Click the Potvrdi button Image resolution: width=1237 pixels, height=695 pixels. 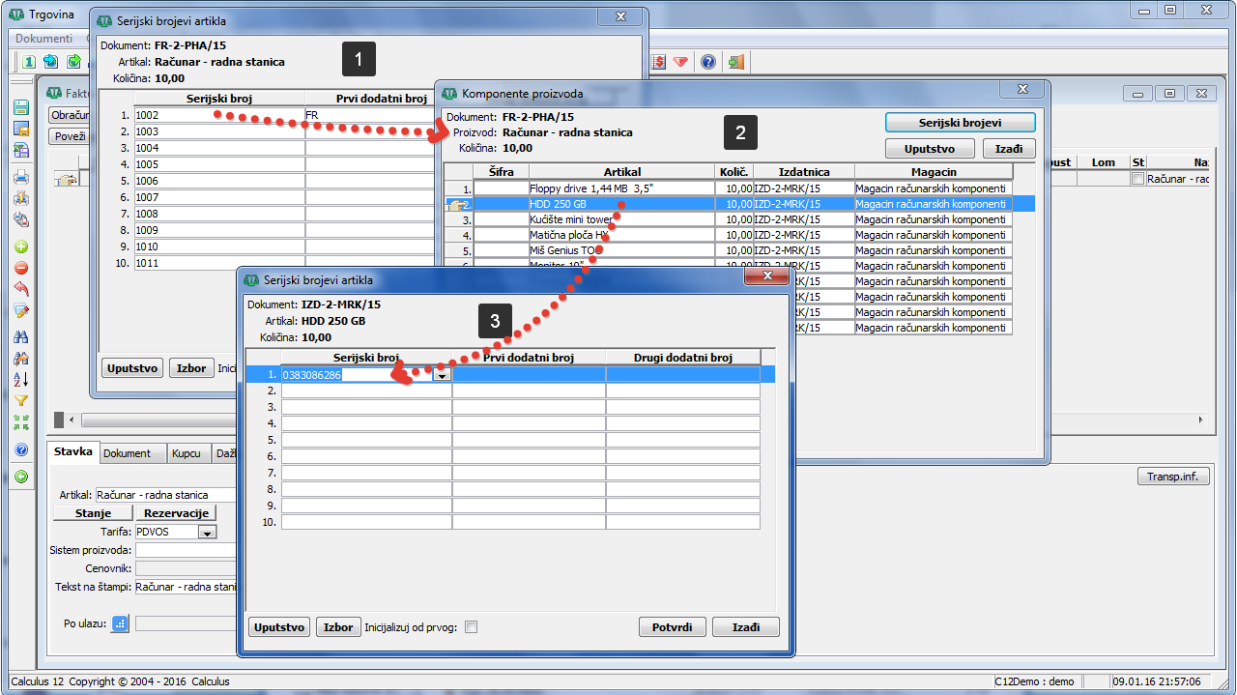point(673,627)
